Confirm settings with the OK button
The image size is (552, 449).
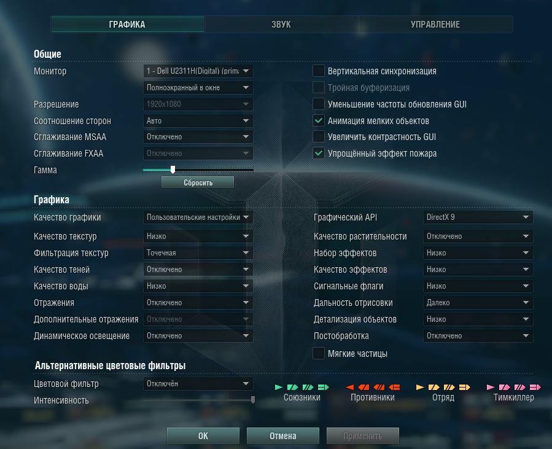203,436
